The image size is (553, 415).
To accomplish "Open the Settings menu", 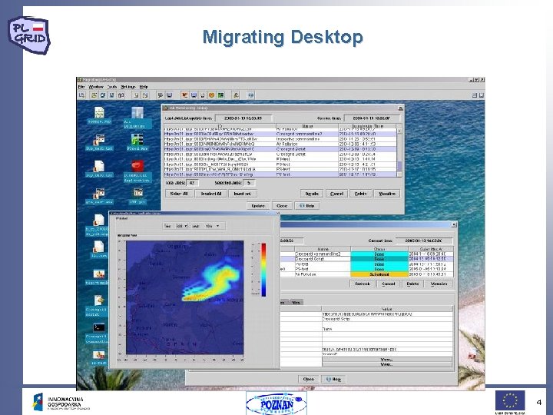I will click(x=128, y=87).
